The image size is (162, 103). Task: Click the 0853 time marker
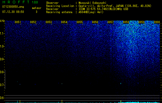coord(49,22)
